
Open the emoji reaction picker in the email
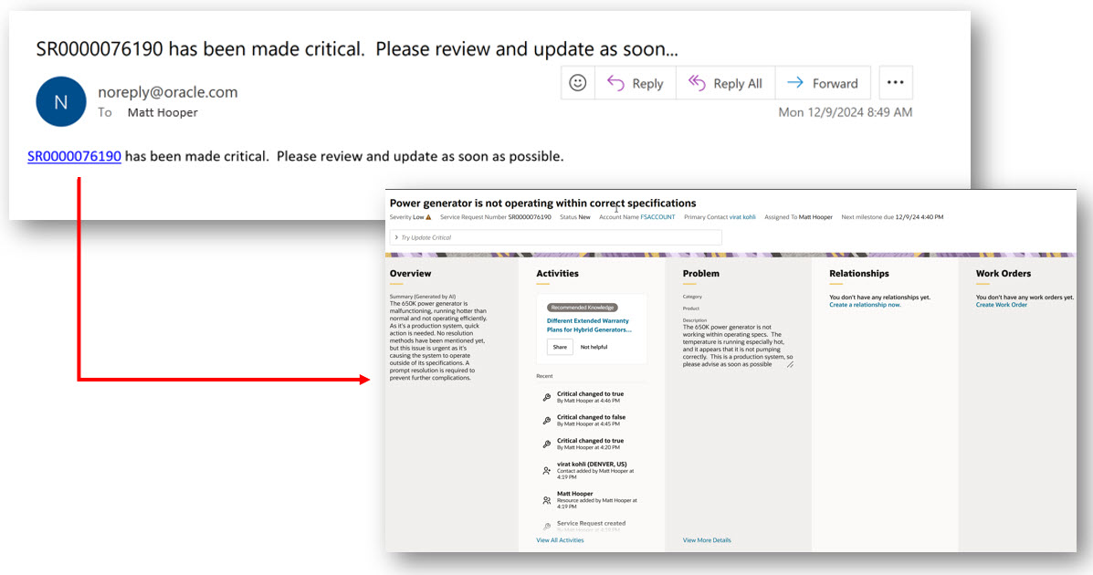[578, 83]
